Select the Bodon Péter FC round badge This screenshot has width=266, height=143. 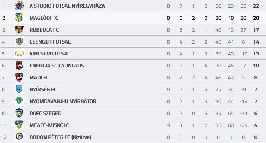[x=19, y=137]
